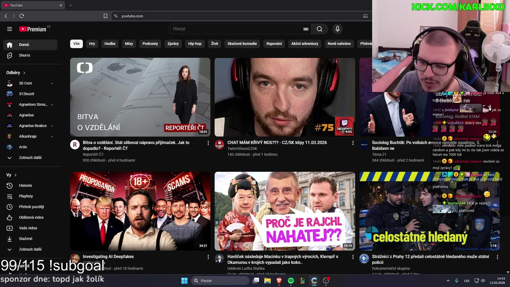
Task: Open Historie in the sidebar
Action: coord(30,185)
